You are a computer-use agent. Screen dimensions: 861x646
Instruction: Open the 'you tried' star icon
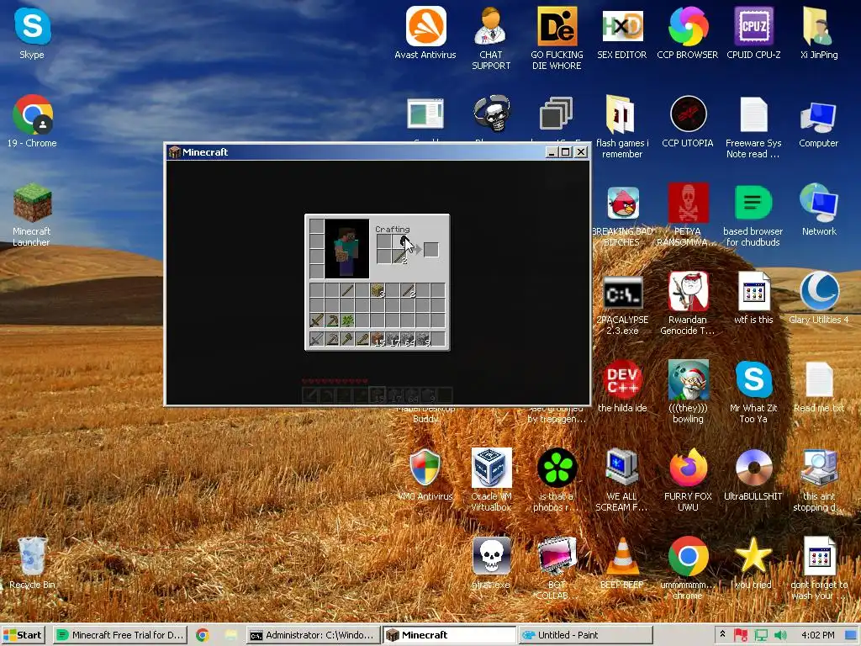point(753,563)
